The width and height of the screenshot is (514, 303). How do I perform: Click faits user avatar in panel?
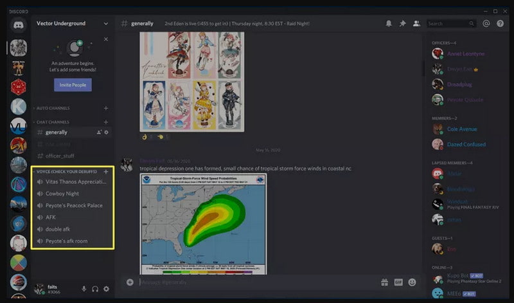(40, 289)
